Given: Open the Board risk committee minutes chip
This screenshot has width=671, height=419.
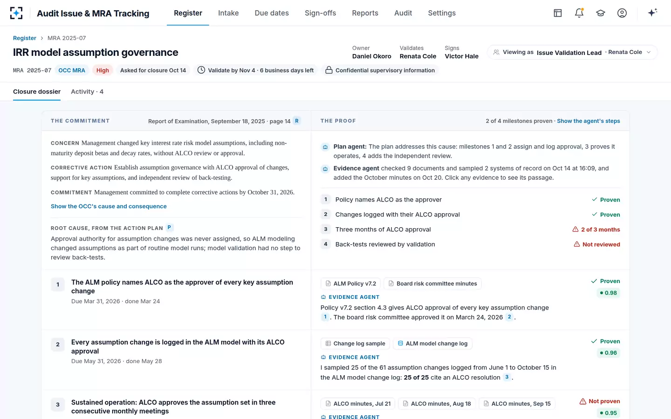Looking at the screenshot, I should 432,284.
